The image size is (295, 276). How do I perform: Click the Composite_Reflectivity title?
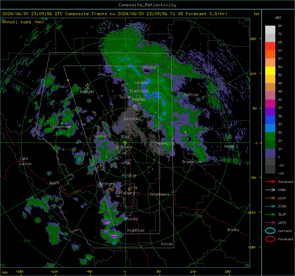pos(147,5)
